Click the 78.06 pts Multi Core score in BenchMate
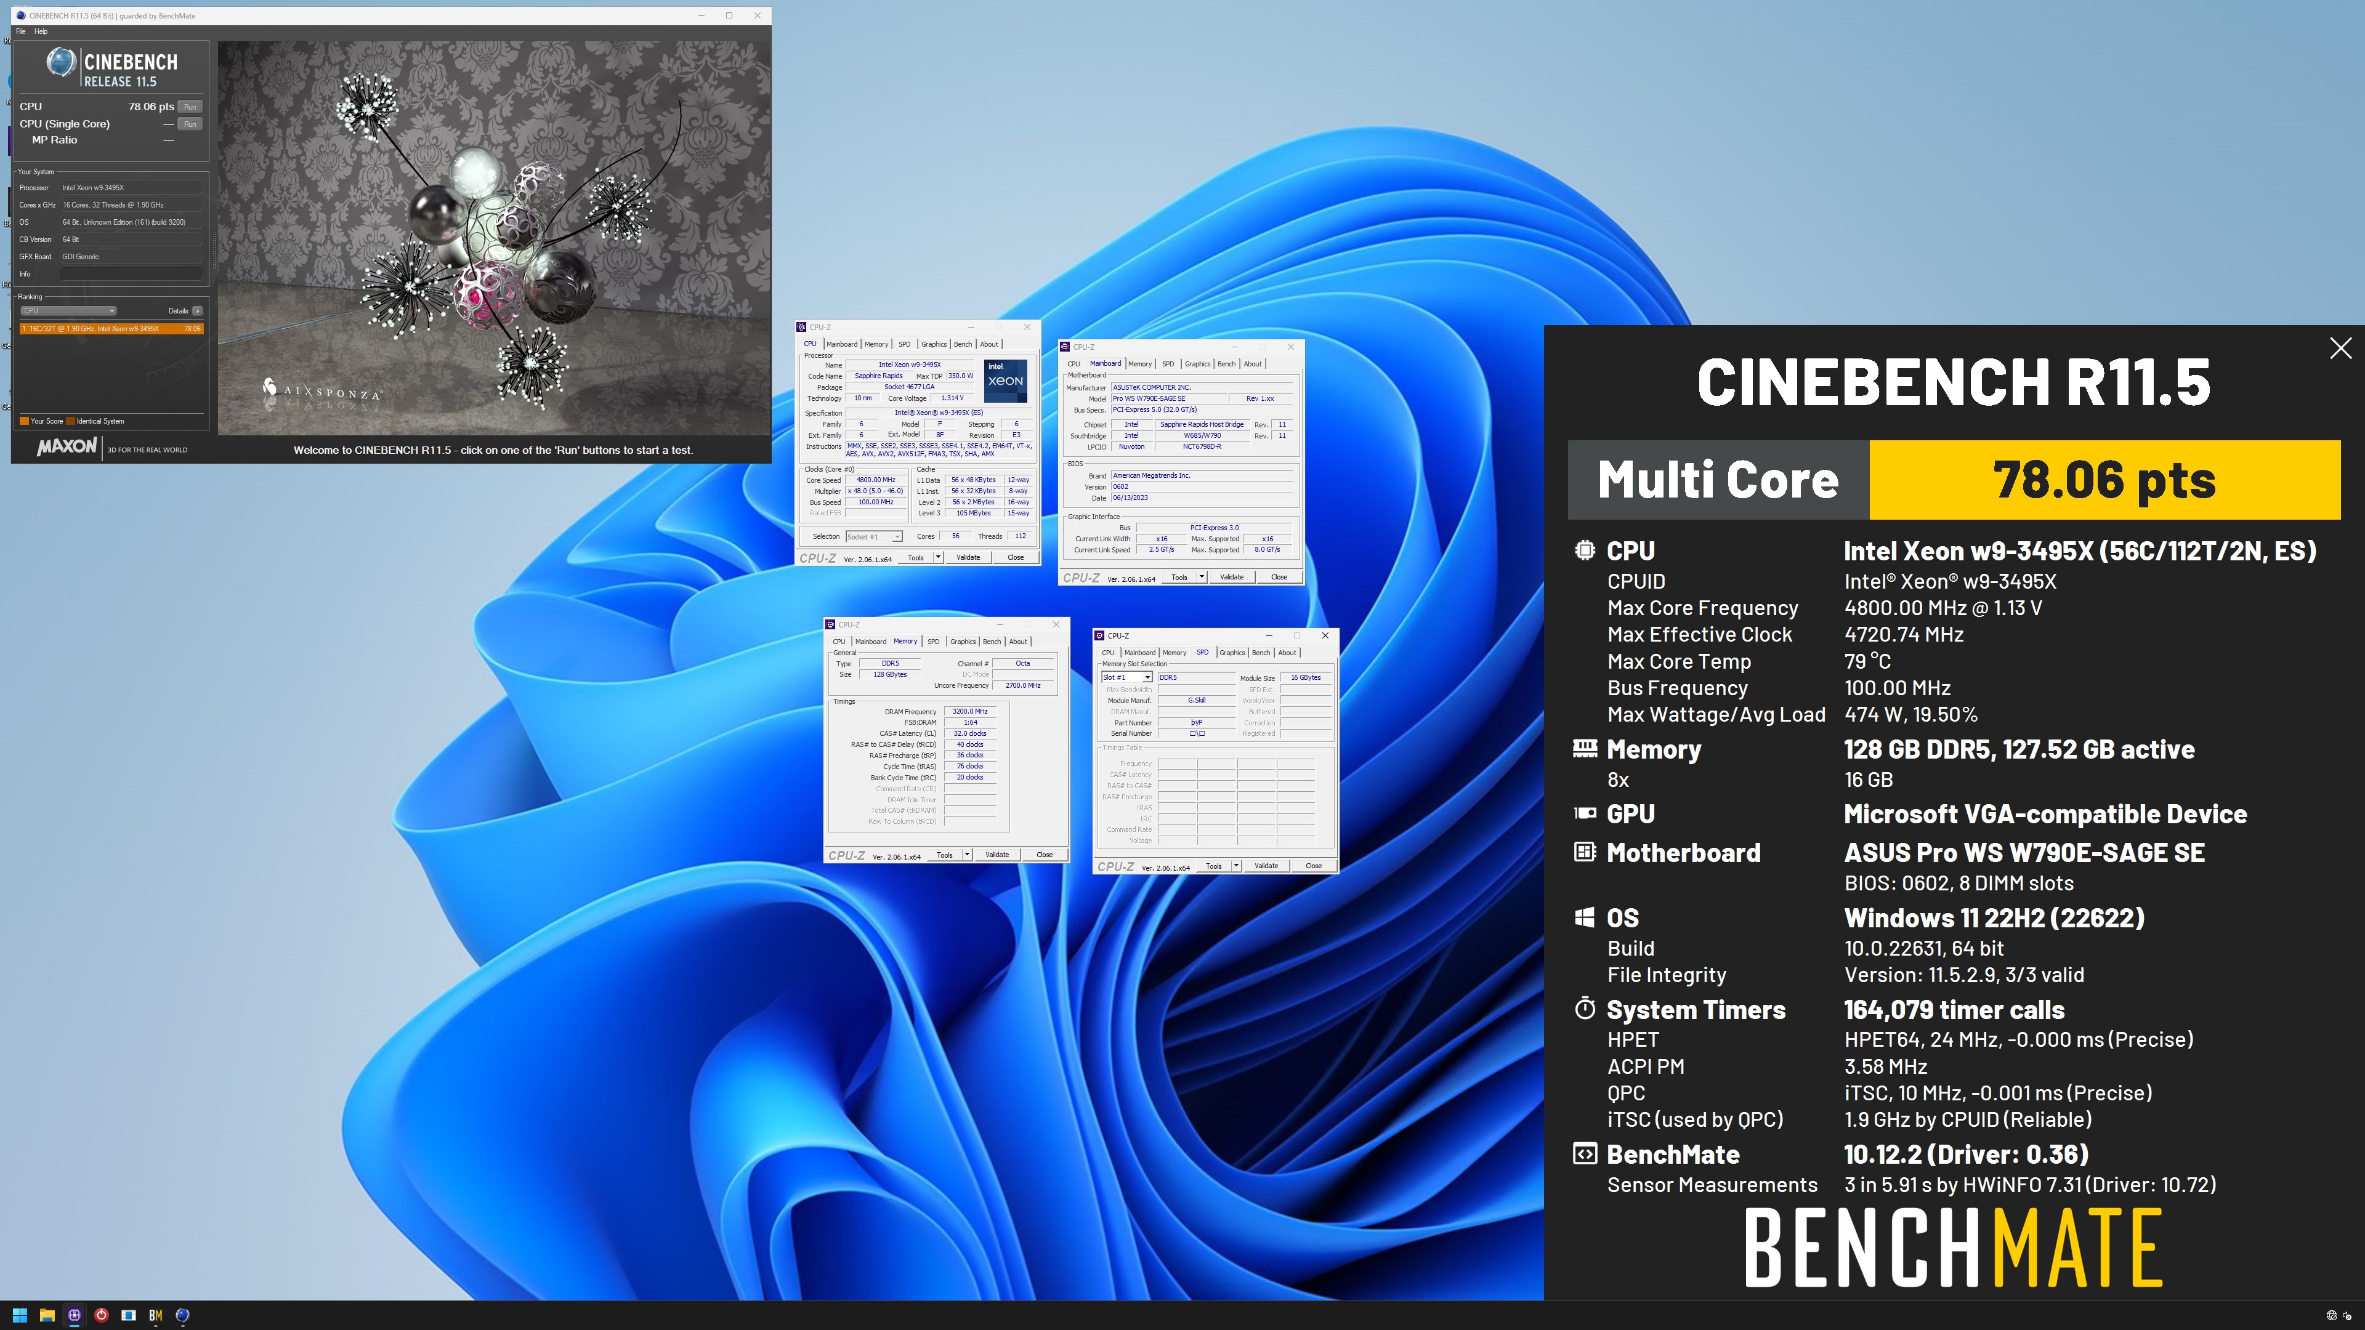Viewport: 2365px width, 1330px height. [2104, 480]
